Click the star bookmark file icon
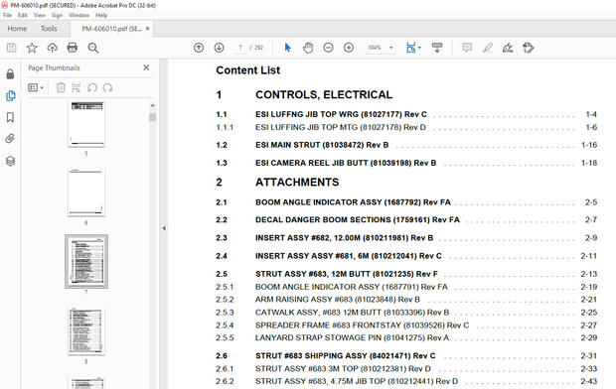 click(x=32, y=48)
